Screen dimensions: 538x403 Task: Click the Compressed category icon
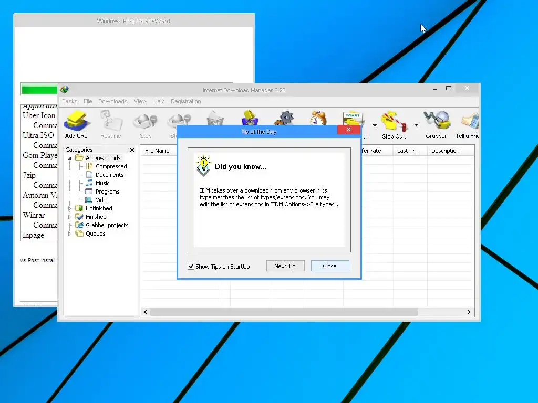pos(89,166)
